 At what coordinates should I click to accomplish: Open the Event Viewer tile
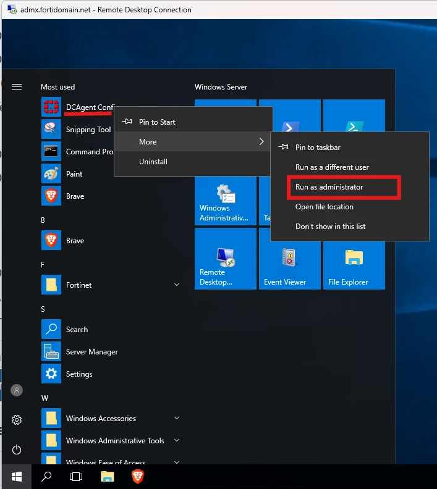coord(290,259)
